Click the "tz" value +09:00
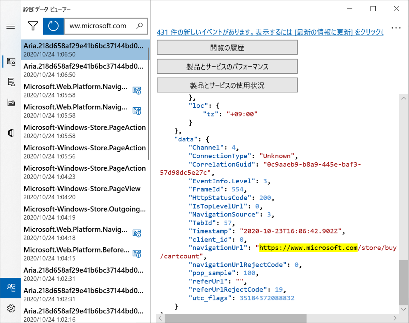This screenshot has height=323, width=409. click(242, 114)
